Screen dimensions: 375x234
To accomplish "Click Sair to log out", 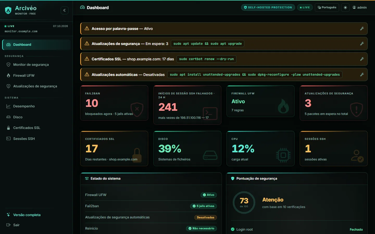I will point(36,225).
